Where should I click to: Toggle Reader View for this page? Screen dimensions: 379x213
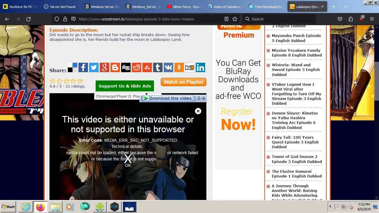pyautogui.click(x=227, y=19)
